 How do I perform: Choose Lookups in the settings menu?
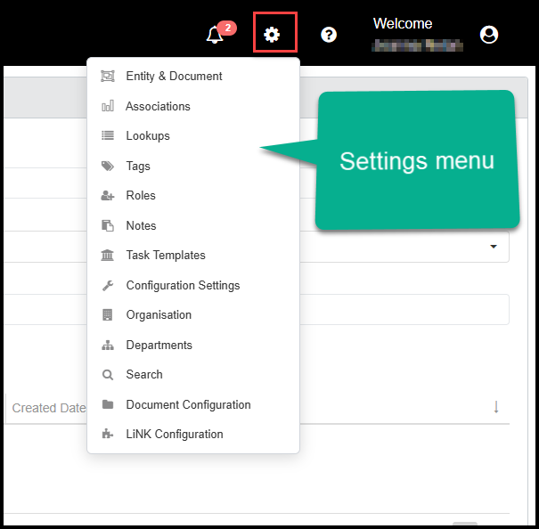pyautogui.click(x=148, y=136)
